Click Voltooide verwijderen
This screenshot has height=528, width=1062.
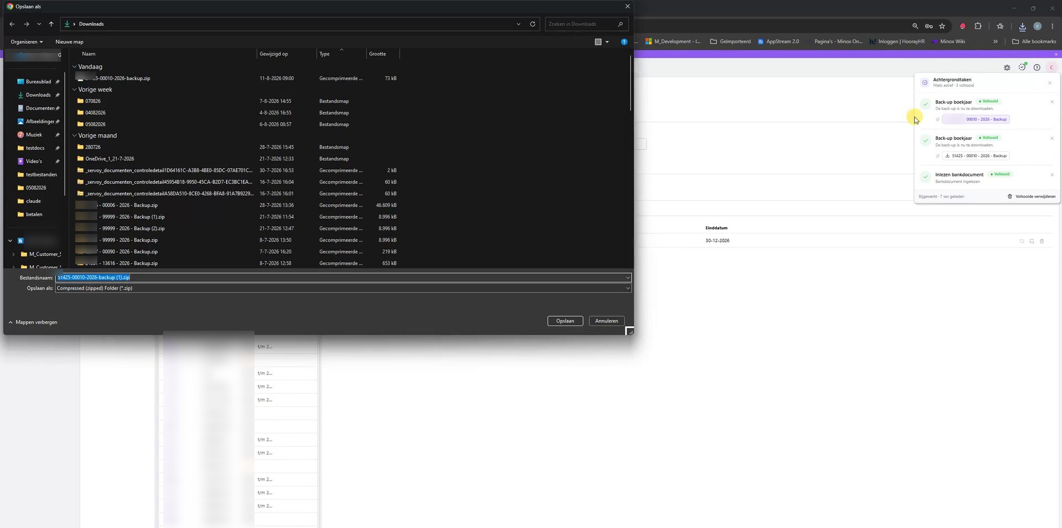[x=1032, y=196]
